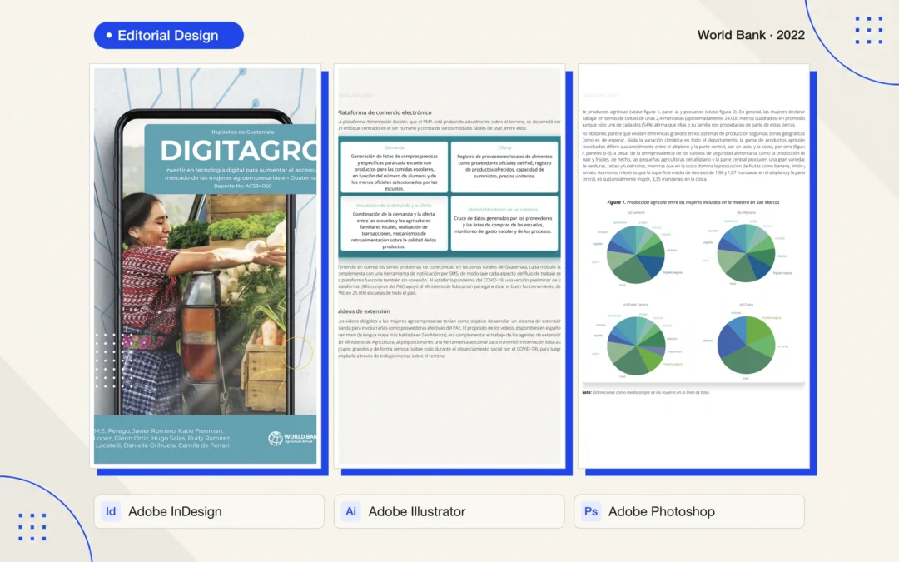The image size is (899, 562).
Task: Open the DIGITAGRO cover page thumbnail
Action: [x=206, y=266]
